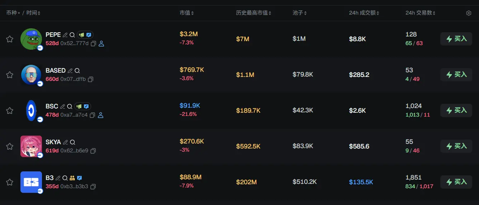Click the community people icon for B3

tap(72, 178)
